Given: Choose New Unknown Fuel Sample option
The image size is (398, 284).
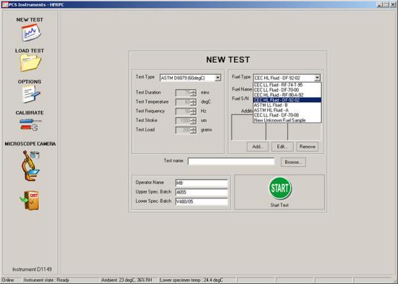Looking at the screenshot, I should tap(287, 120).
